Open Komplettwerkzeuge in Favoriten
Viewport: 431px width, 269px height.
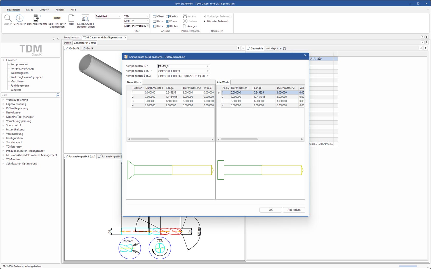click(x=22, y=69)
